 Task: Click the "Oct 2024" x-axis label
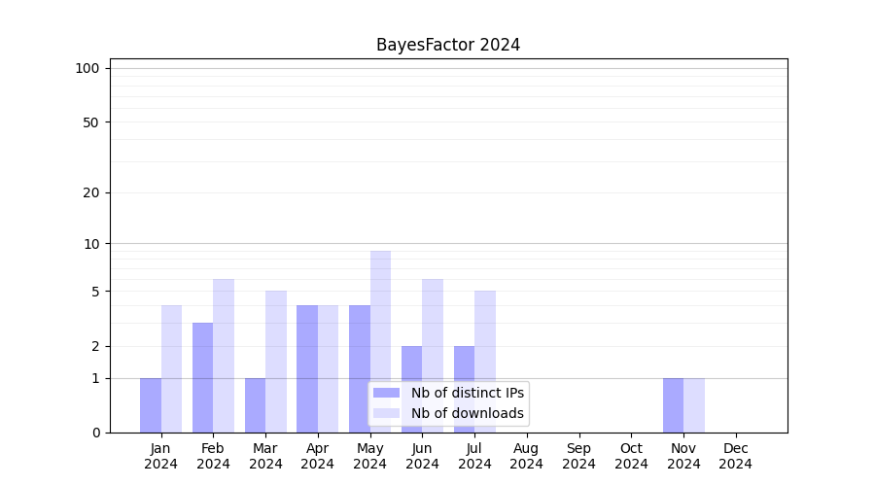tap(631, 456)
